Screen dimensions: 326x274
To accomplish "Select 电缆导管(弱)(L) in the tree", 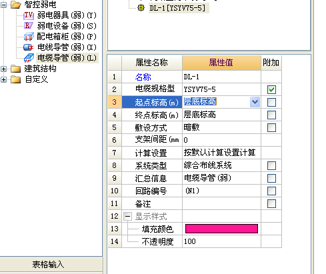I will (67, 58).
